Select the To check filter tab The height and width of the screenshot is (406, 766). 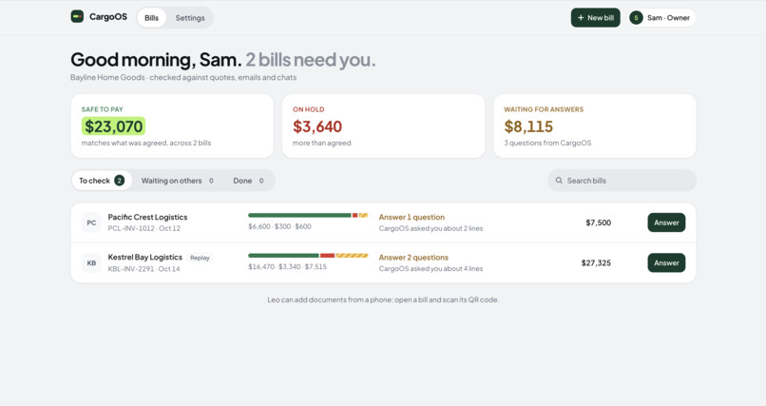[x=102, y=181]
